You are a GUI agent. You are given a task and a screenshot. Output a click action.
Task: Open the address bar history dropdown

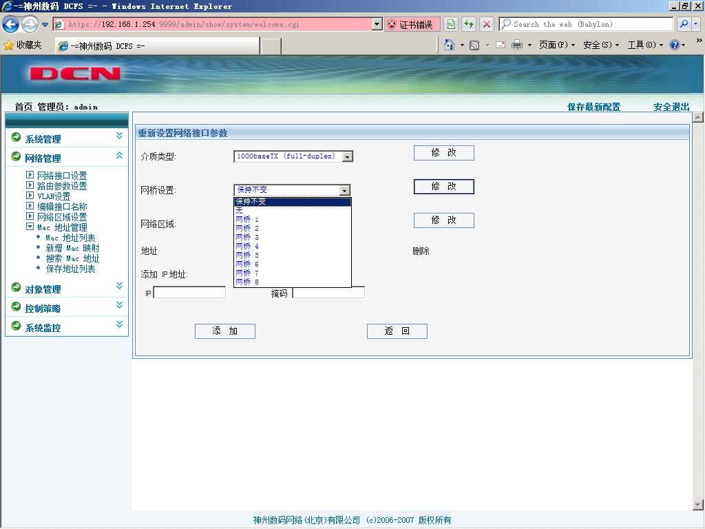(x=377, y=24)
